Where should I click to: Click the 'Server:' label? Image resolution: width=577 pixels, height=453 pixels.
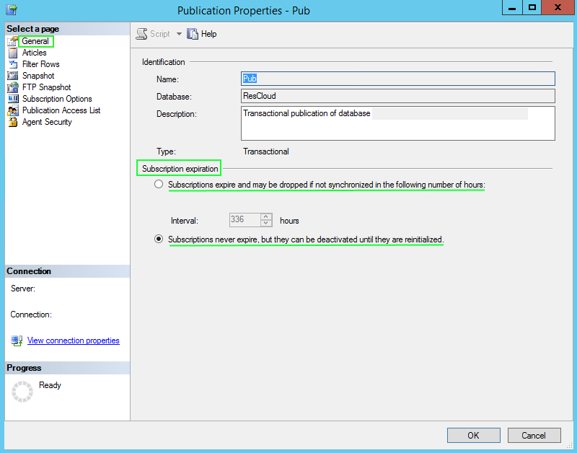[23, 289]
